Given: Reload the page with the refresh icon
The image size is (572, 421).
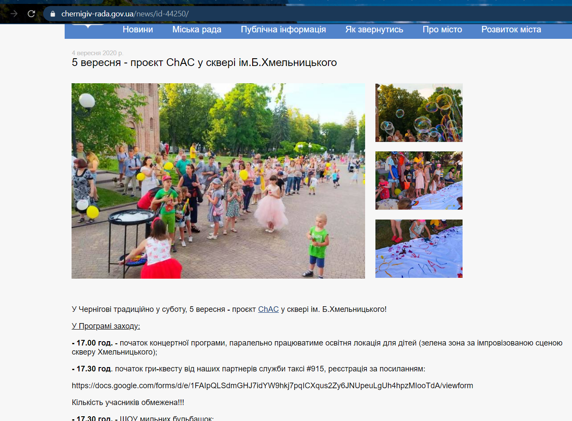Looking at the screenshot, I should (31, 14).
